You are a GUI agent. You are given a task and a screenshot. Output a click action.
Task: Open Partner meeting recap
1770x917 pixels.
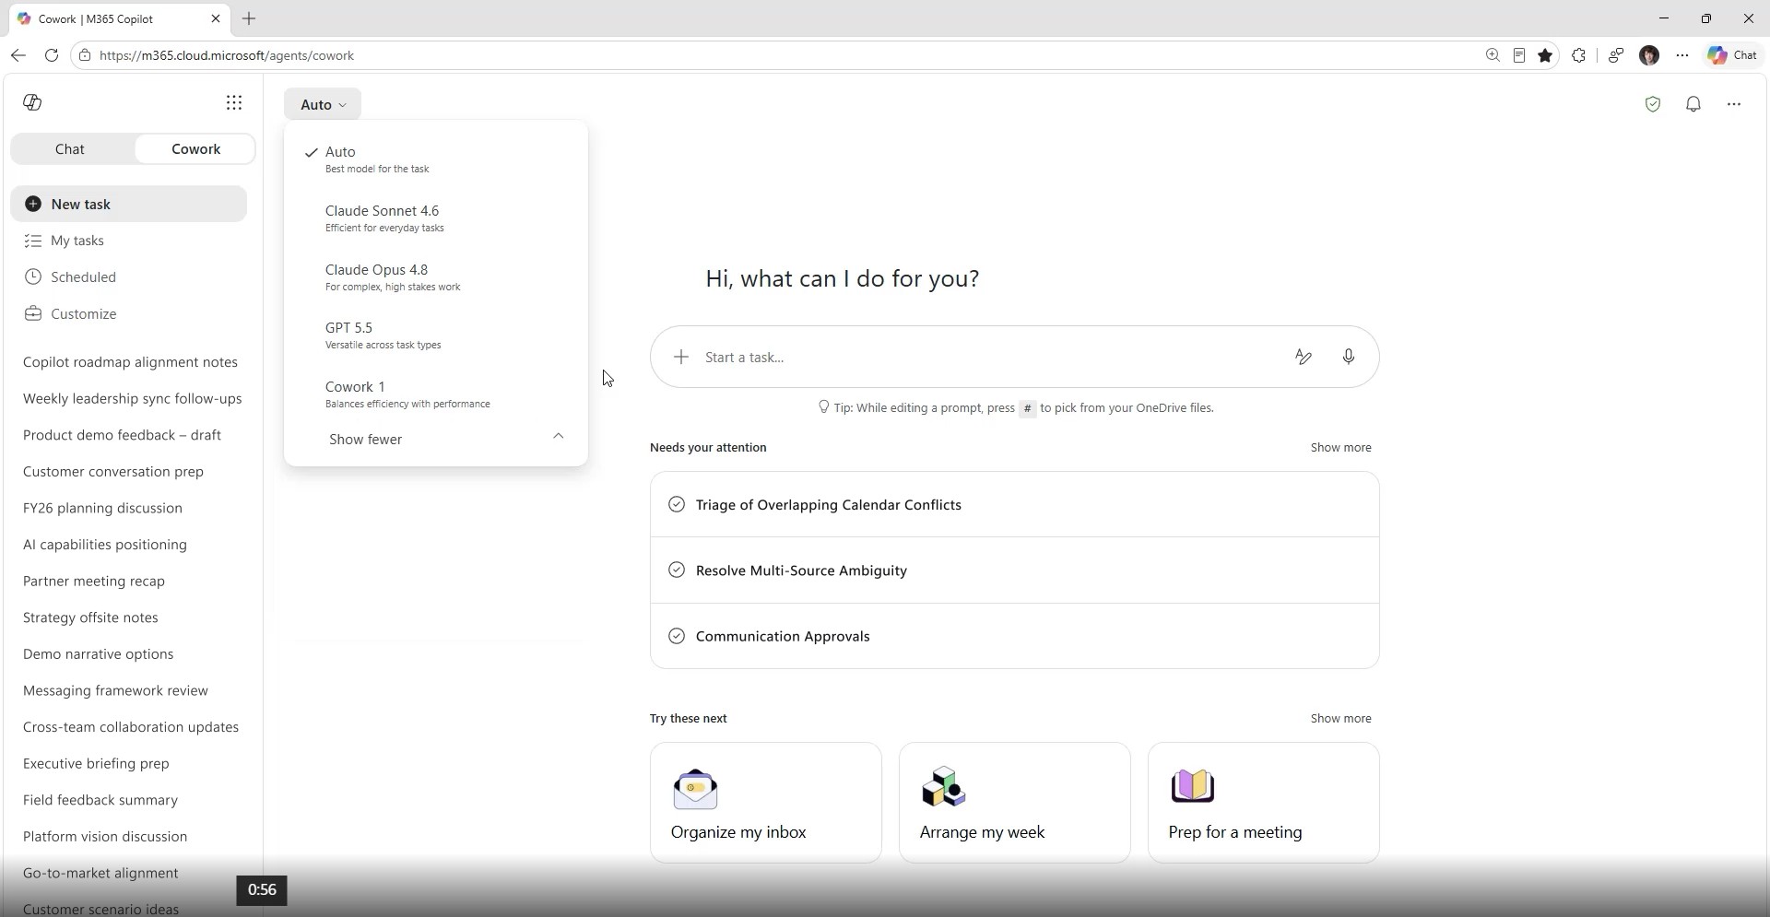[94, 581]
